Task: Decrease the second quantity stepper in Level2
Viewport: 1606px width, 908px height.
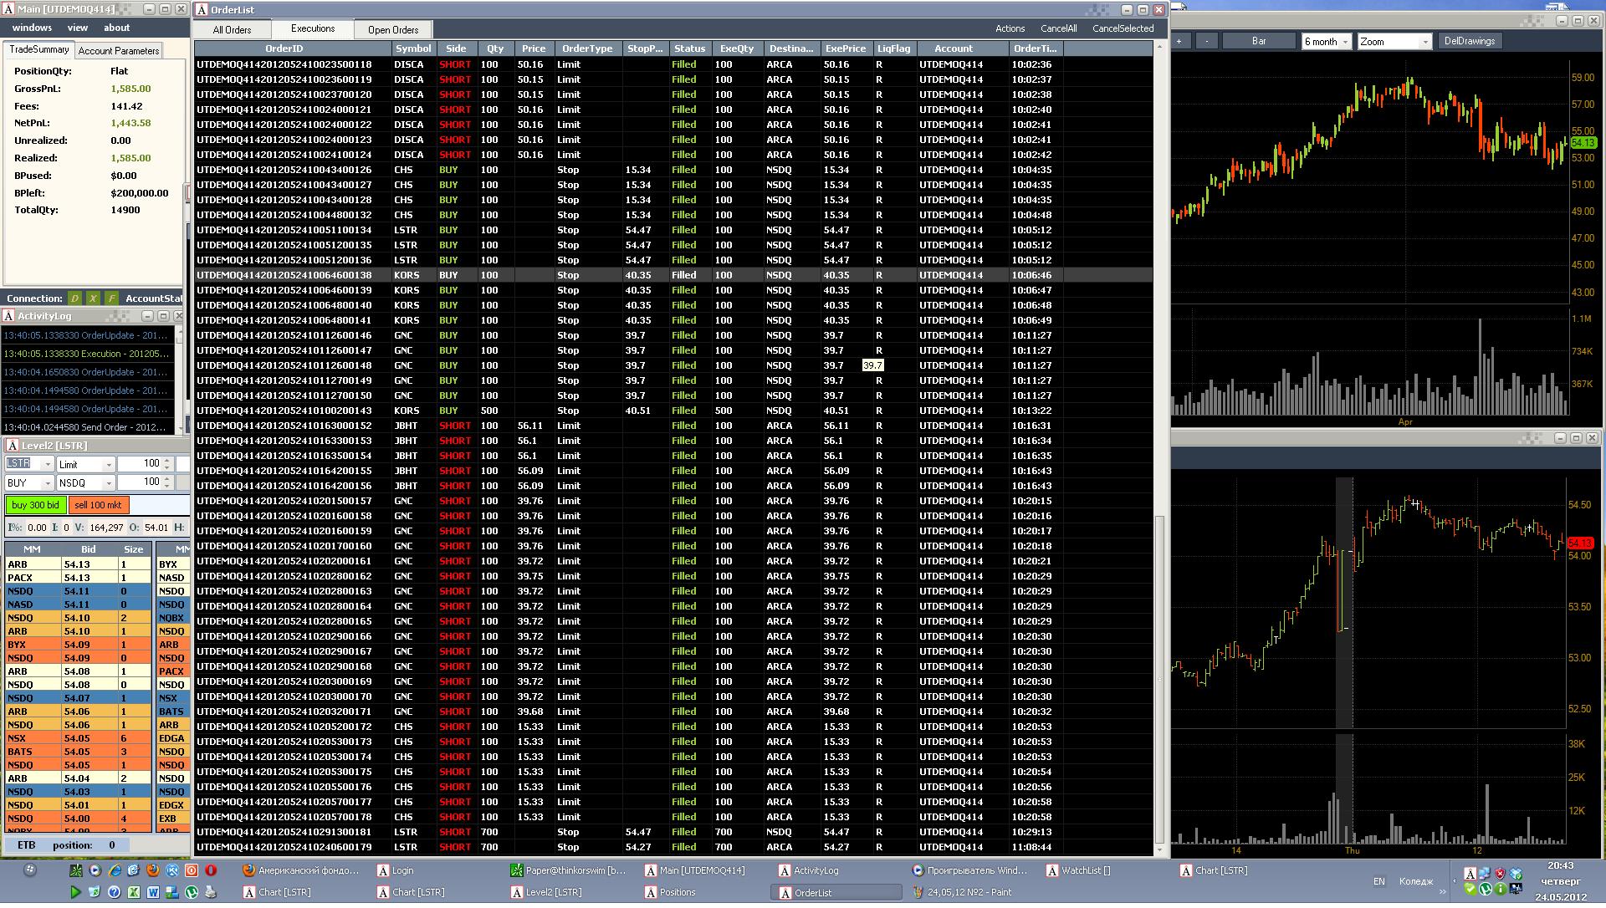Action: [167, 487]
